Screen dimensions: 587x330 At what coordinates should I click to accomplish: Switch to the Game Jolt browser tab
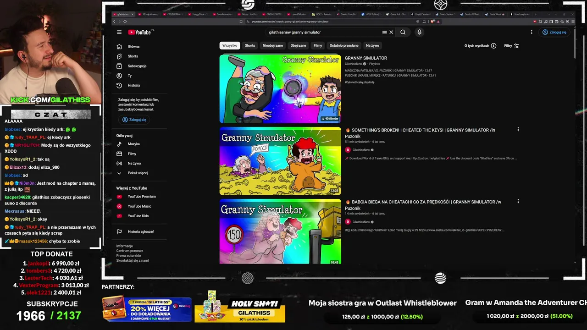click(397, 14)
